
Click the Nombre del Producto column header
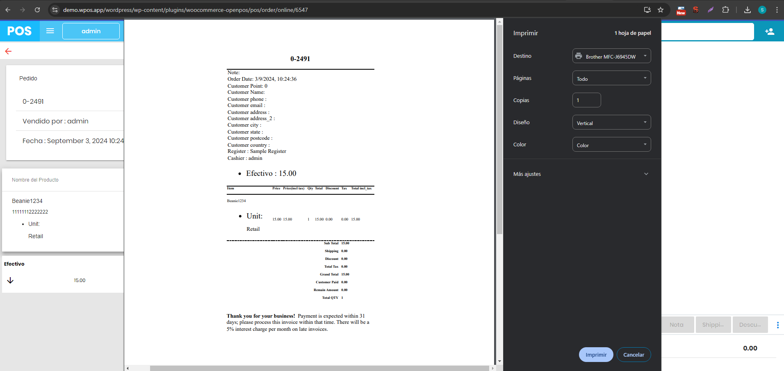coord(35,180)
